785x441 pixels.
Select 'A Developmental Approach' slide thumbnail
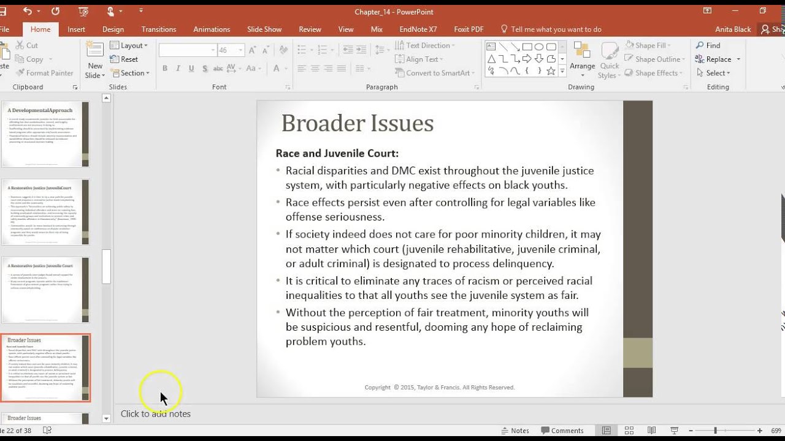tap(45, 134)
